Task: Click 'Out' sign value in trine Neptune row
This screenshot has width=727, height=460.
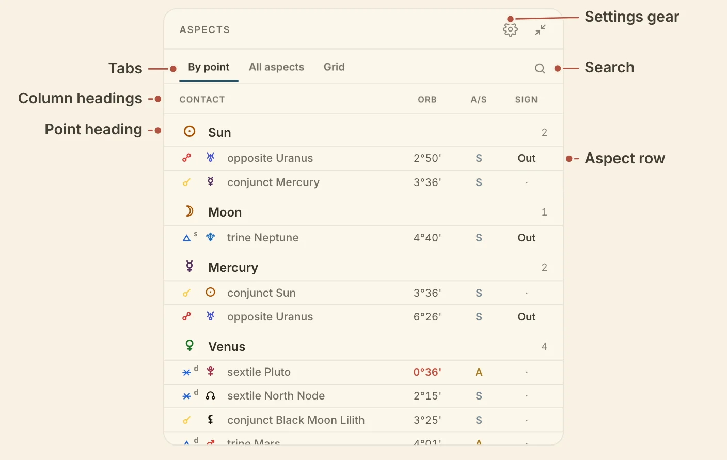Action: click(x=527, y=238)
